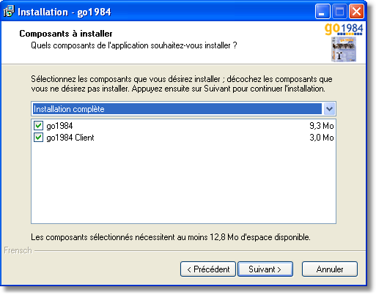376x295 pixels.
Task: Click the Composants à installer heading
Action: click(x=66, y=34)
